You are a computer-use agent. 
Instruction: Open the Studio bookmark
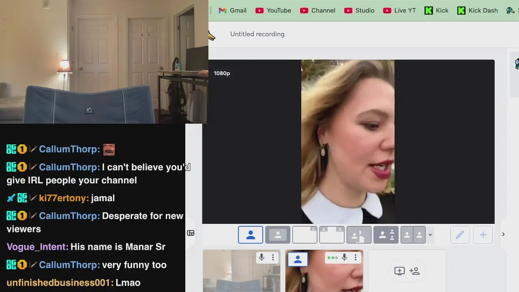(x=359, y=11)
